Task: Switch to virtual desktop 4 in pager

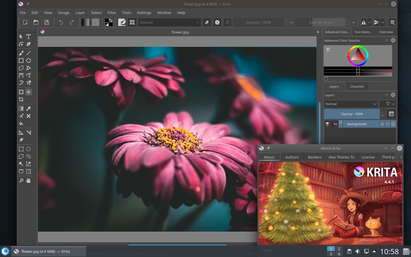Action: (x=339, y=254)
